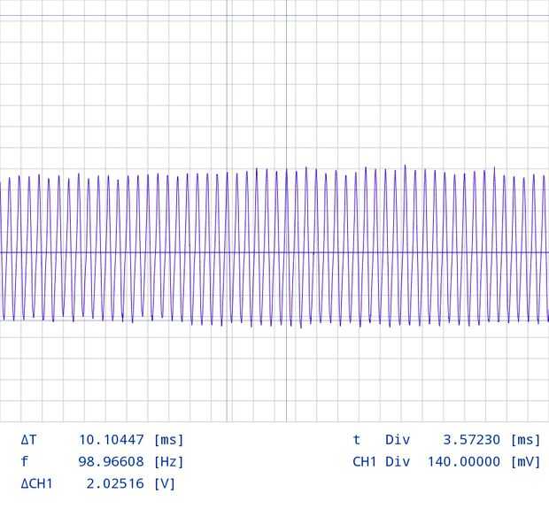Click the [mV] unit text
This screenshot has width=549, height=532.
tap(526, 462)
